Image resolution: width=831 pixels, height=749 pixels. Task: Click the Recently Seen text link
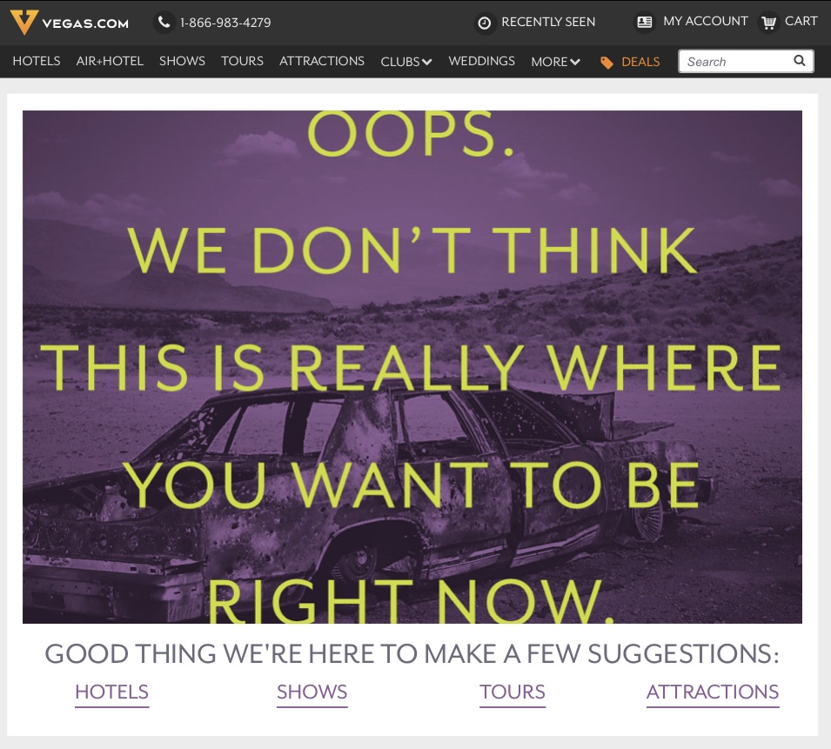548,22
